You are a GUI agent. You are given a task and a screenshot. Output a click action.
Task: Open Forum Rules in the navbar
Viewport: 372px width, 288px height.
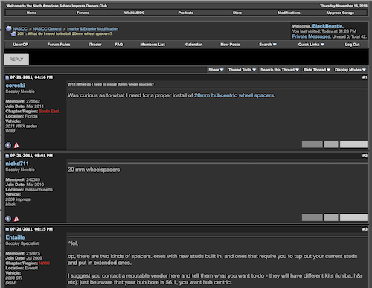[x=59, y=45]
